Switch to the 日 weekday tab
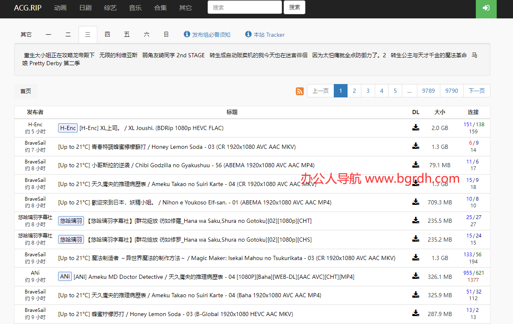The image size is (513, 324). pyautogui.click(x=166, y=34)
